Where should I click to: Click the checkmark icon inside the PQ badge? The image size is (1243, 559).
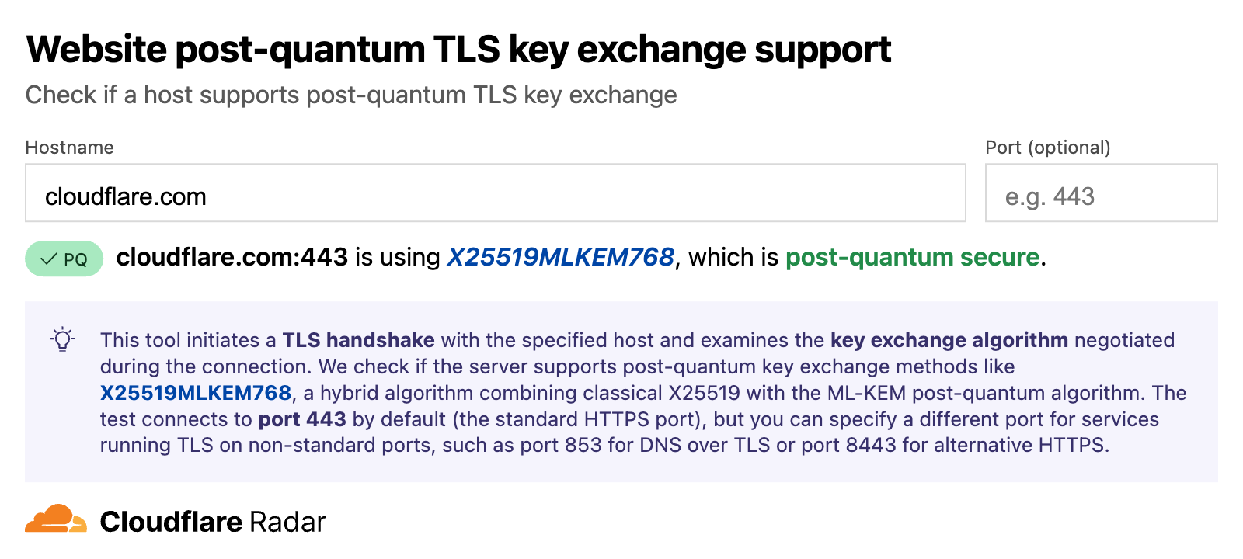[48, 259]
